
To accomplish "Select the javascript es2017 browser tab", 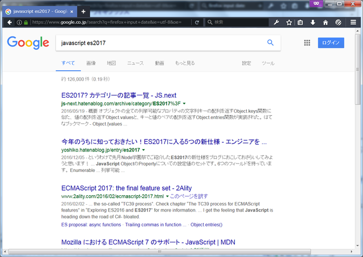I will pyautogui.click(x=40, y=11).
